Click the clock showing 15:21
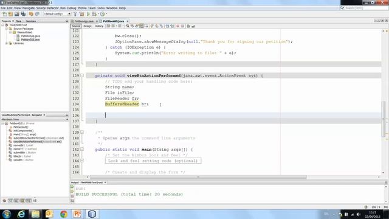The width and height of the screenshot is (389, 219). (x=373, y=212)
